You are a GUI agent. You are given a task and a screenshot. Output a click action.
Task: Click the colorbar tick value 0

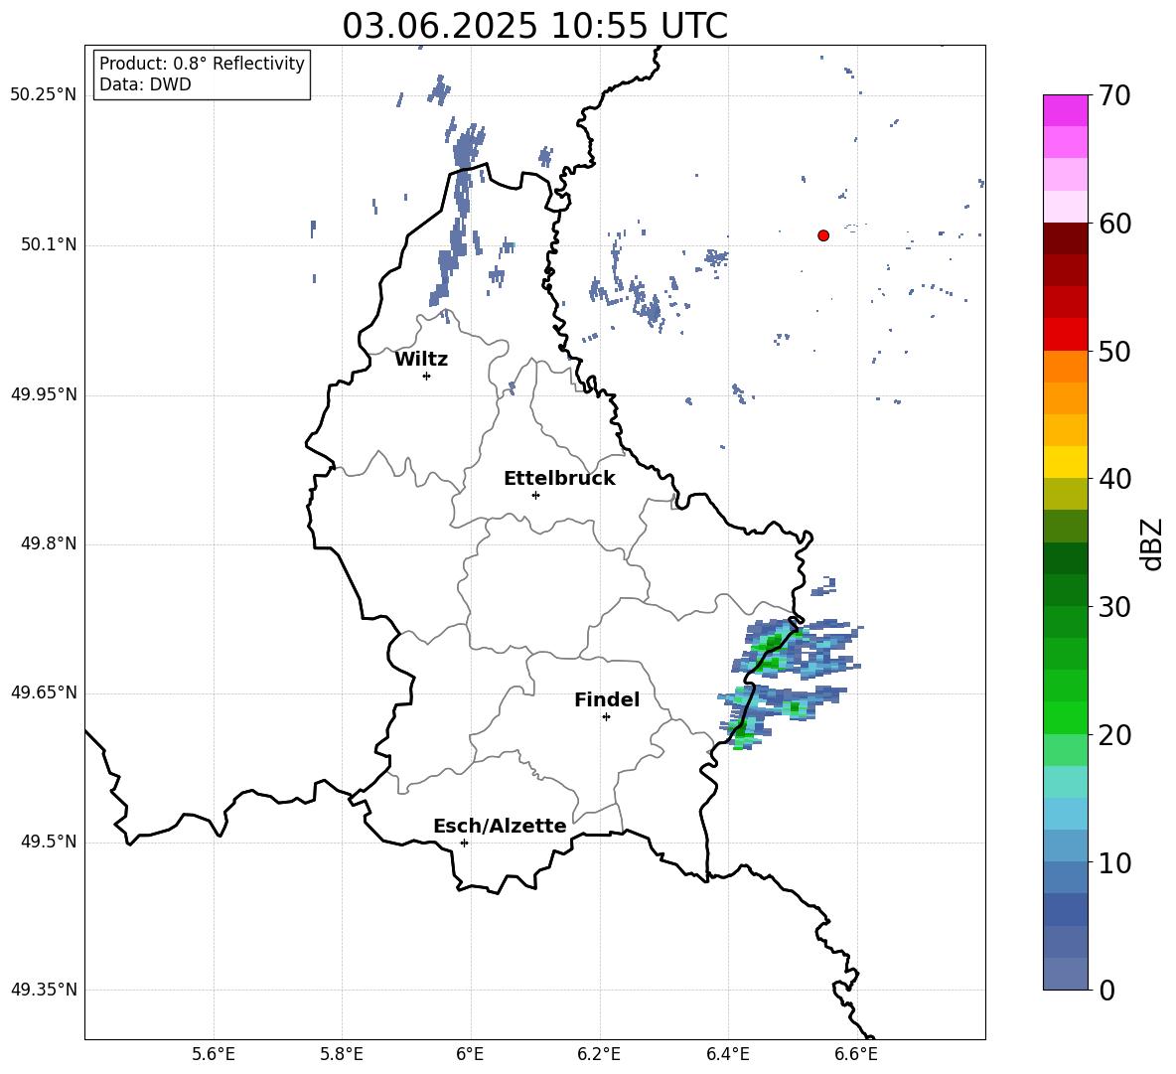(1107, 990)
